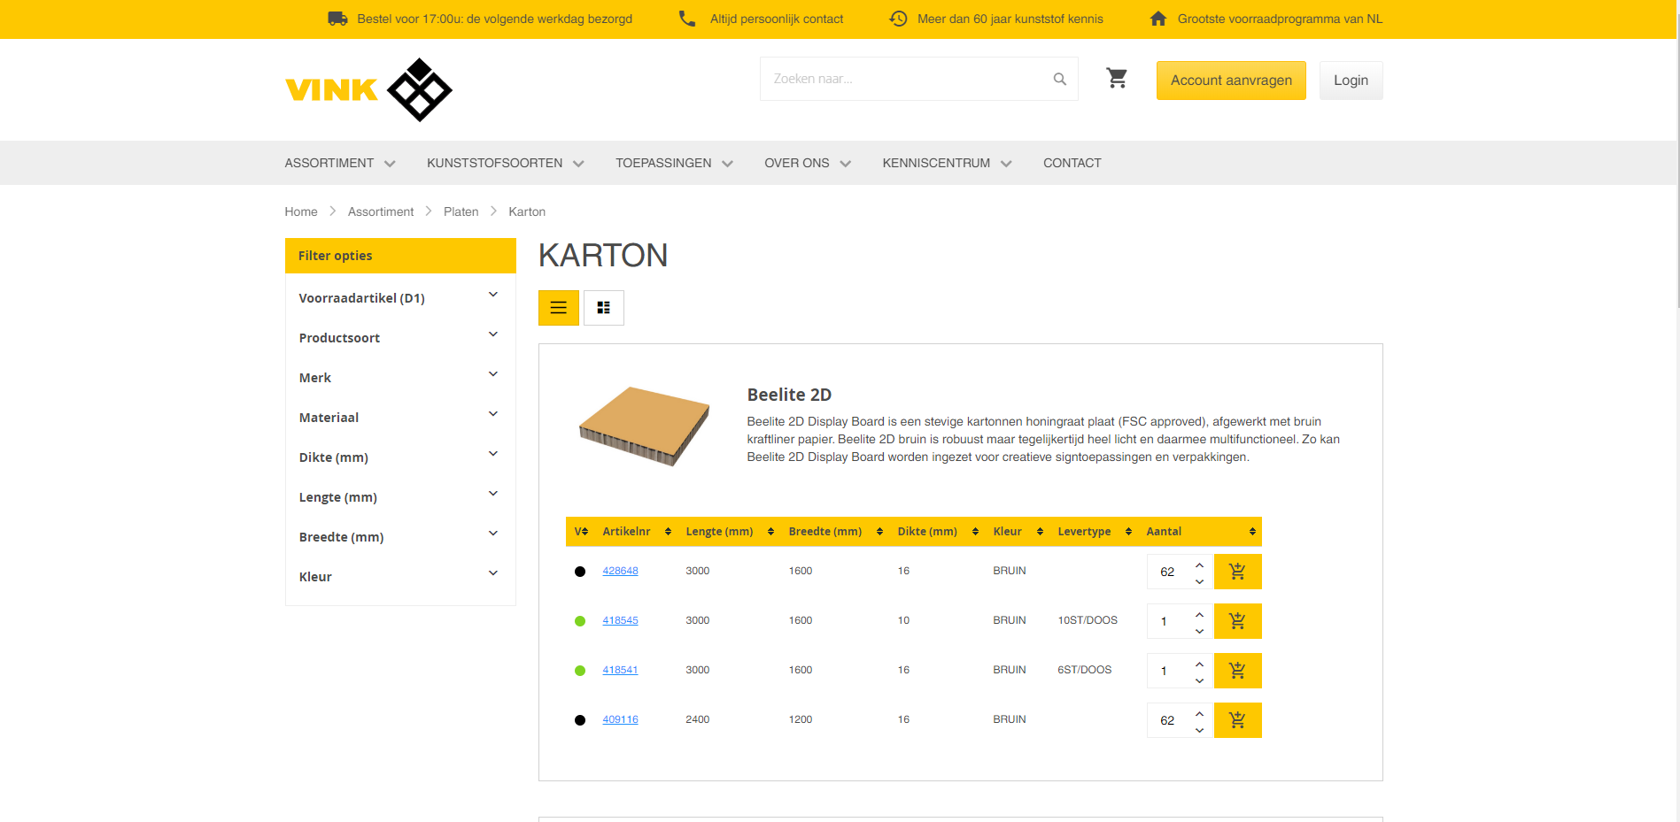Add article 418541 to cart
This screenshot has width=1680, height=822.
tap(1237, 671)
